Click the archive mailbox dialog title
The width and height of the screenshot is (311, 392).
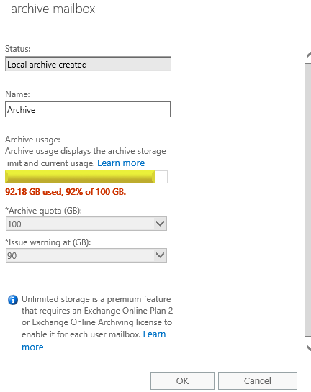pos(53,9)
